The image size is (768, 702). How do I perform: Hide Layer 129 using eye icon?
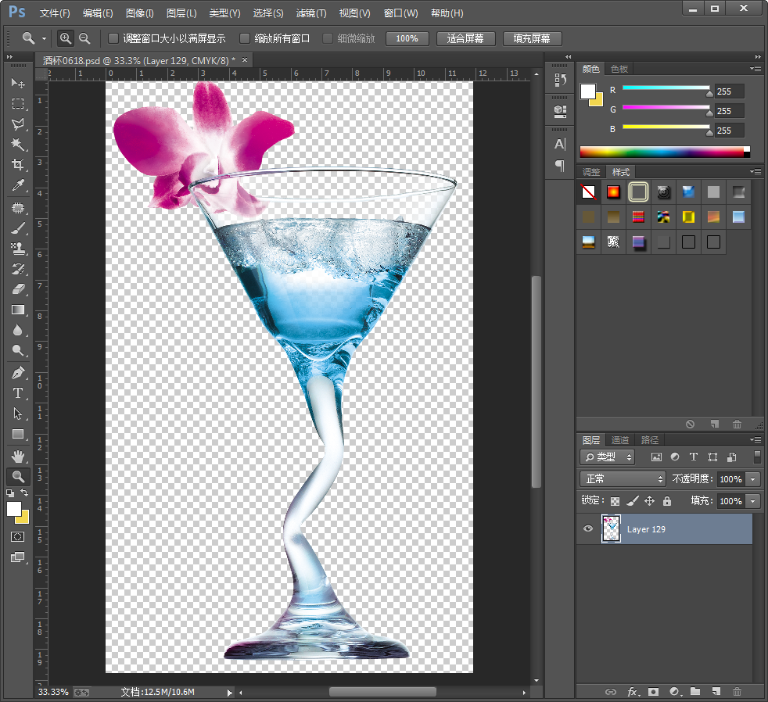click(588, 529)
